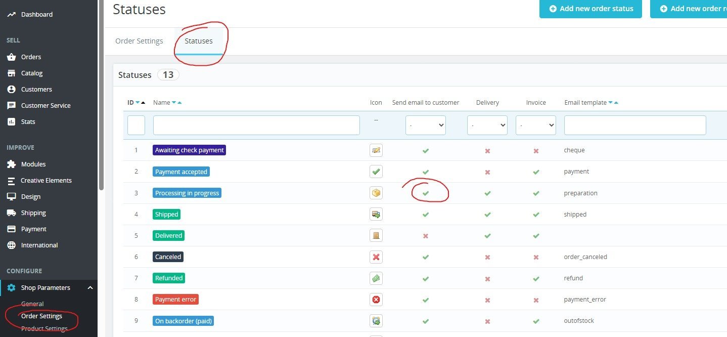Open the Delivery filter dropdown
The width and height of the screenshot is (727, 337).
click(487, 125)
